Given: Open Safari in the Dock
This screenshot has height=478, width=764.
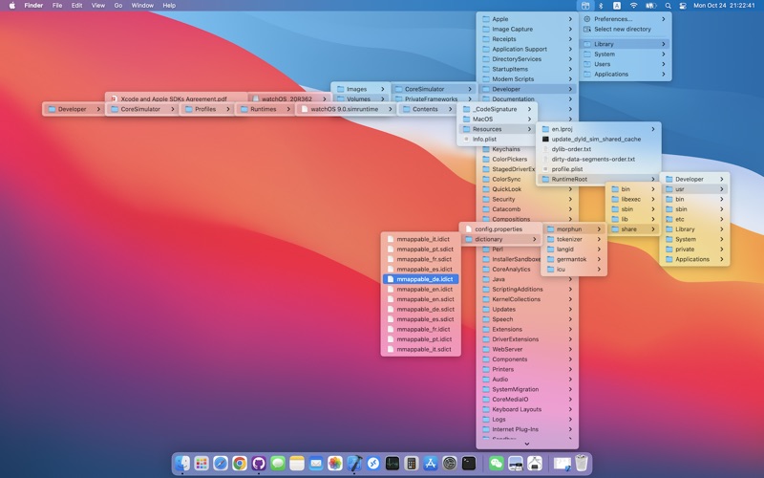Looking at the screenshot, I should [221, 463].
